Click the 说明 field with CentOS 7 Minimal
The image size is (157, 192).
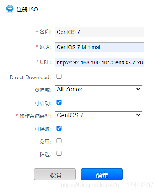point(99,47)
